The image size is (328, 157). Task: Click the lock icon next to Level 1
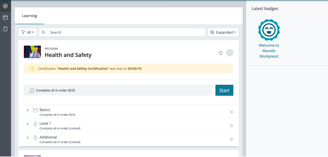tap(35, 124)
